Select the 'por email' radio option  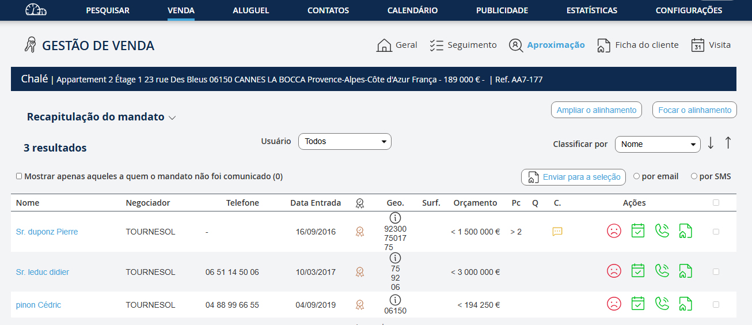(x=636, y=176)
